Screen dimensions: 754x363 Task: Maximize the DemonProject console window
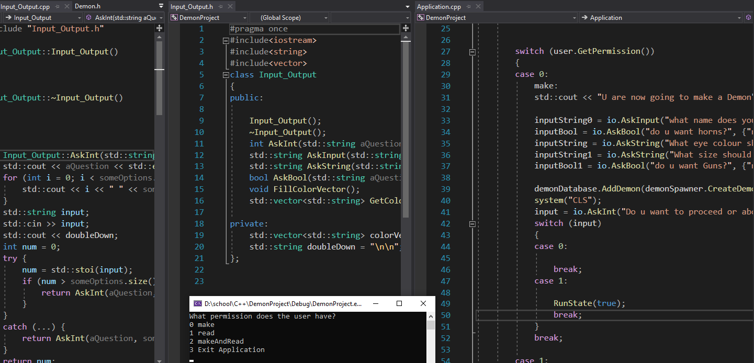pyautogui.click(x=399, y=303)
